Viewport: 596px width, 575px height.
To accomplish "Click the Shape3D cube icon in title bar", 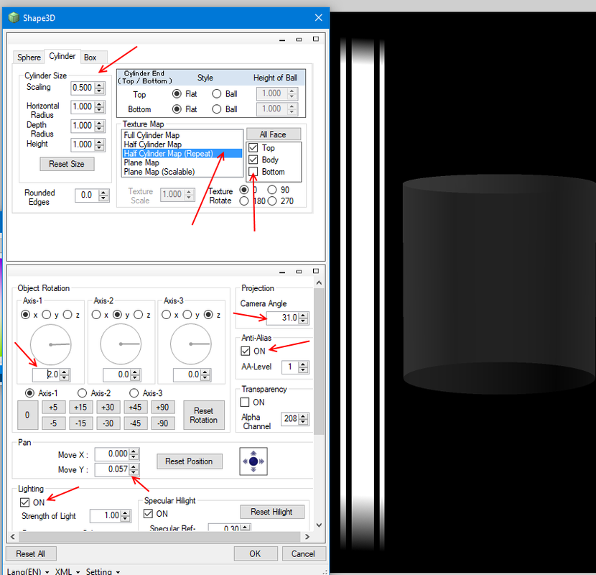I will click(14, 17).
